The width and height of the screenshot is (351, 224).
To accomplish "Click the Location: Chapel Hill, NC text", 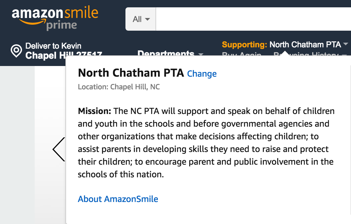I will [x=119, y=87].
